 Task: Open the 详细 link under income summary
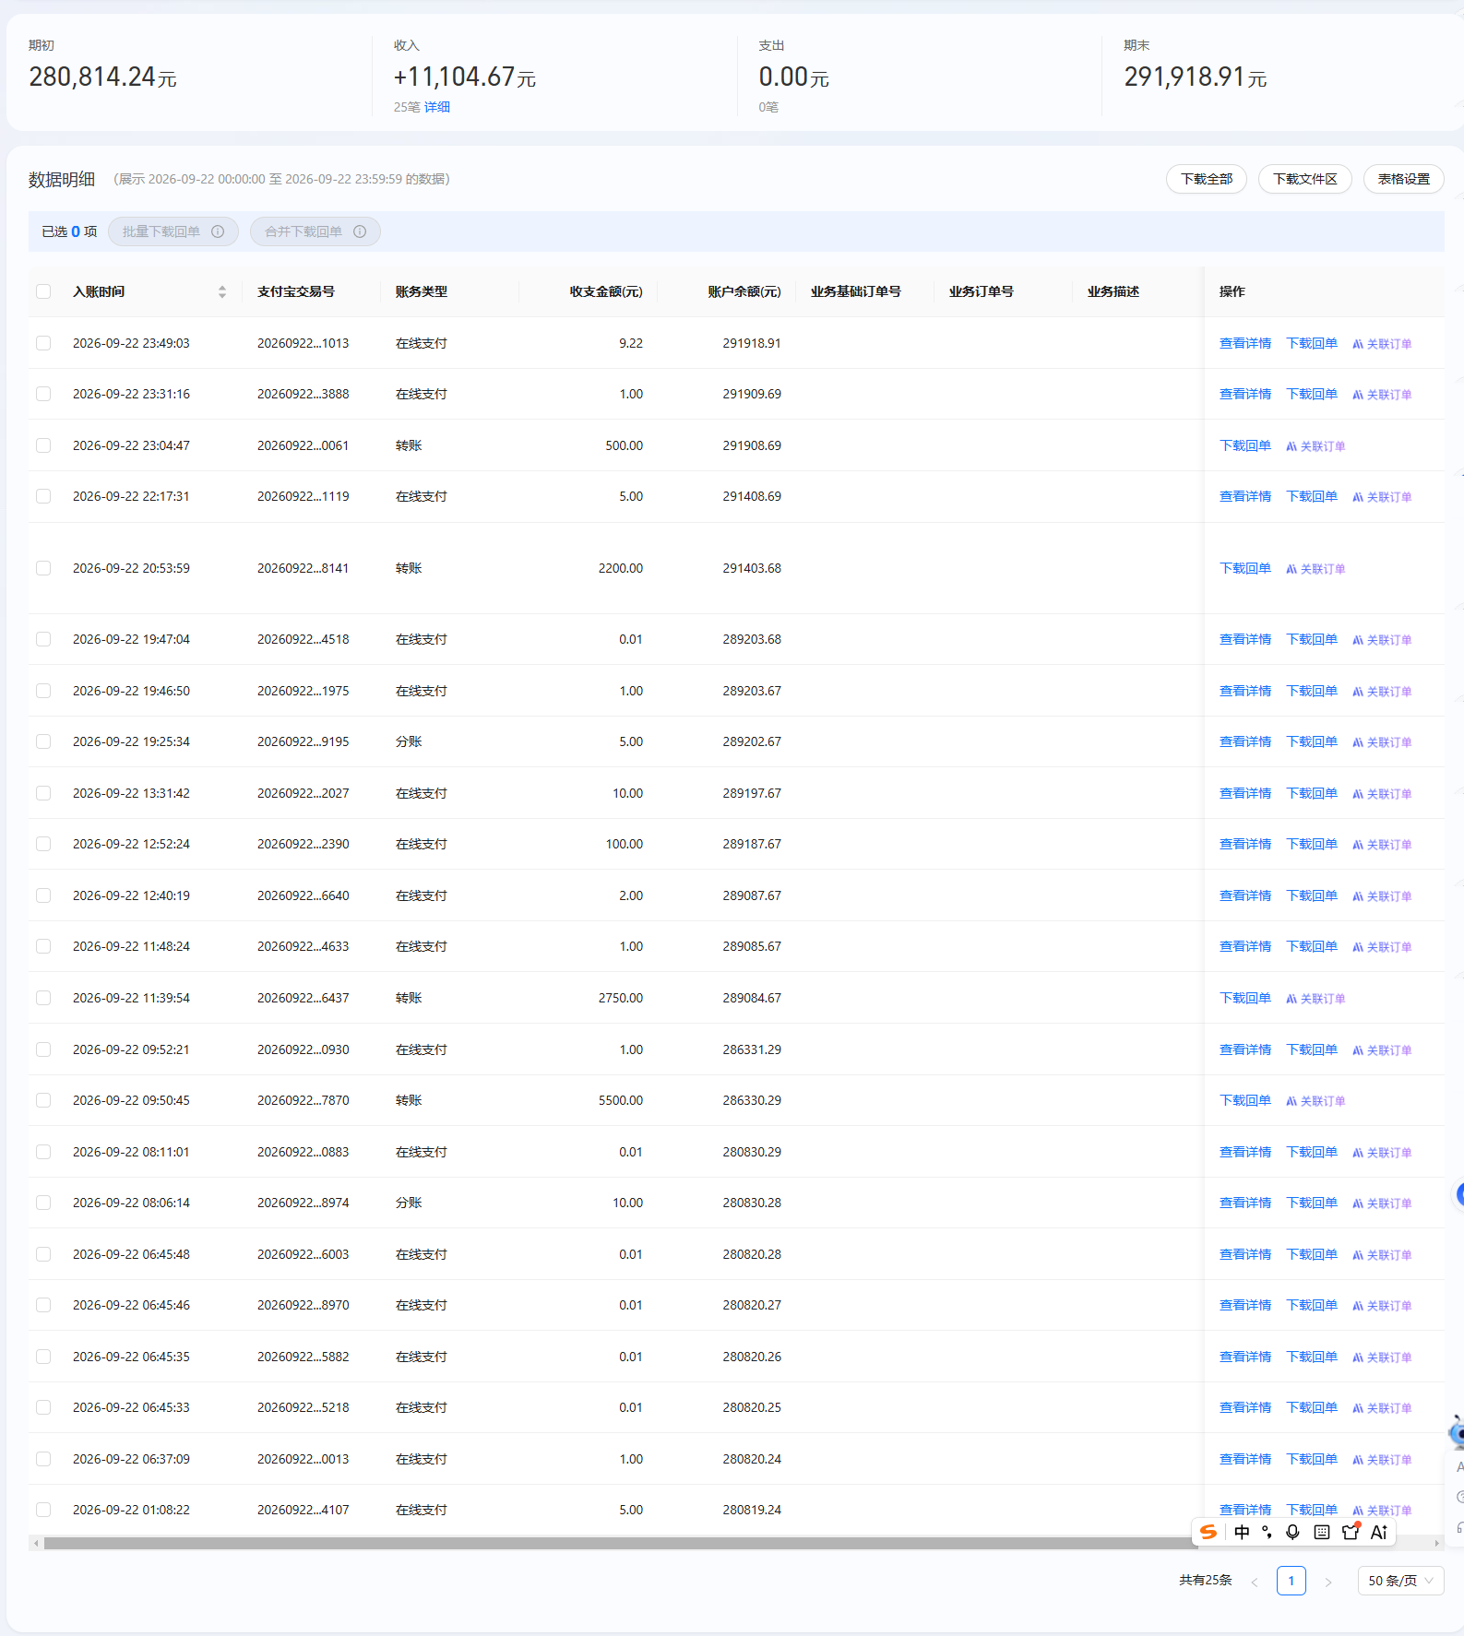tap(437, 107)
